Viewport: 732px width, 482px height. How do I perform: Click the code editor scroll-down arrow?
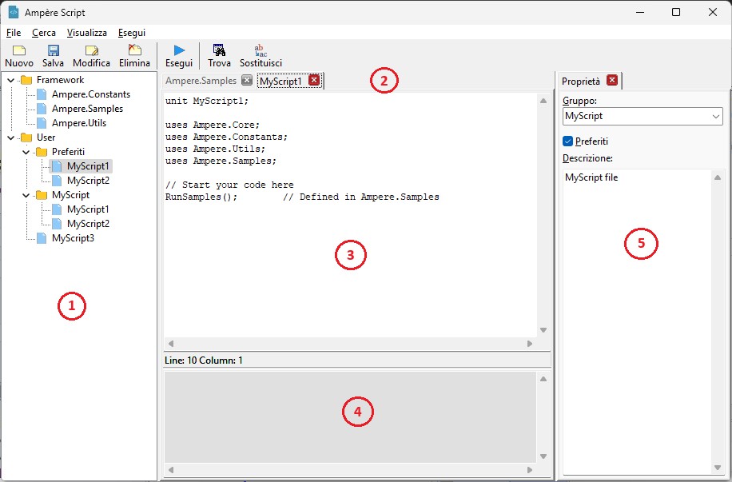coord(543,330)
